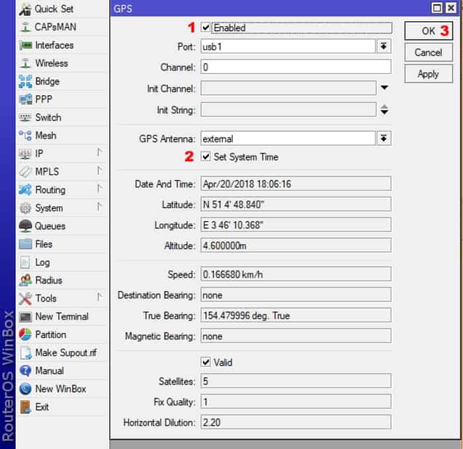This screenshot has width=463, height=449.
Task: Select the Wireless menu item label
Action: (x=52, y=63)
